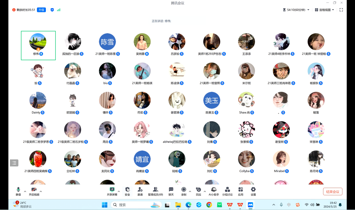Click the red 结束会议 end meeting button

333,192
